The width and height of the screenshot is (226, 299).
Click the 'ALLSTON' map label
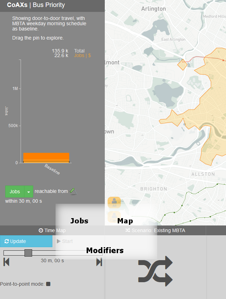pos(203,174)
